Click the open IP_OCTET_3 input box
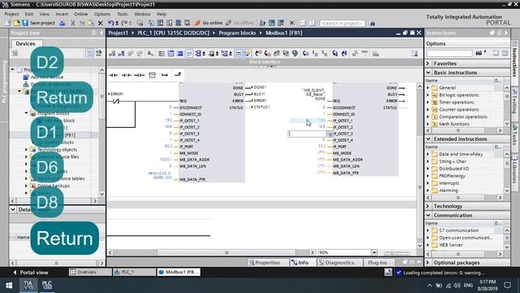This screenshot has width=520, height=293. [307, 133]
